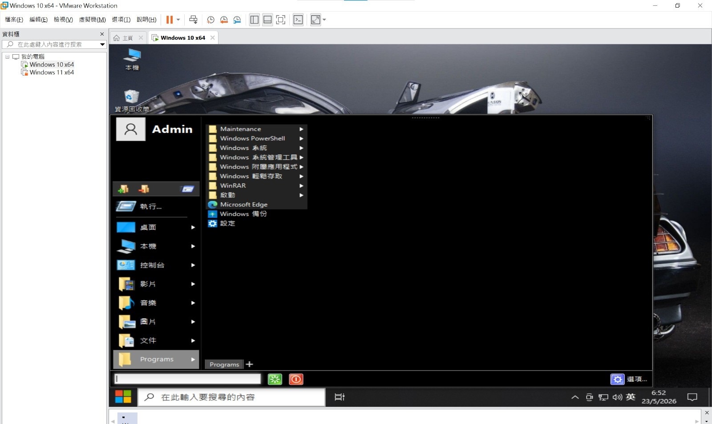Image resolution: width=712 pixels, height=424 pixels.
Task: Open the 說明(H) menu
Action: coord(146,20)
